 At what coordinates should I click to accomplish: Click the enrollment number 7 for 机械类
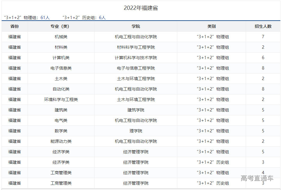[x=263, y=37]
